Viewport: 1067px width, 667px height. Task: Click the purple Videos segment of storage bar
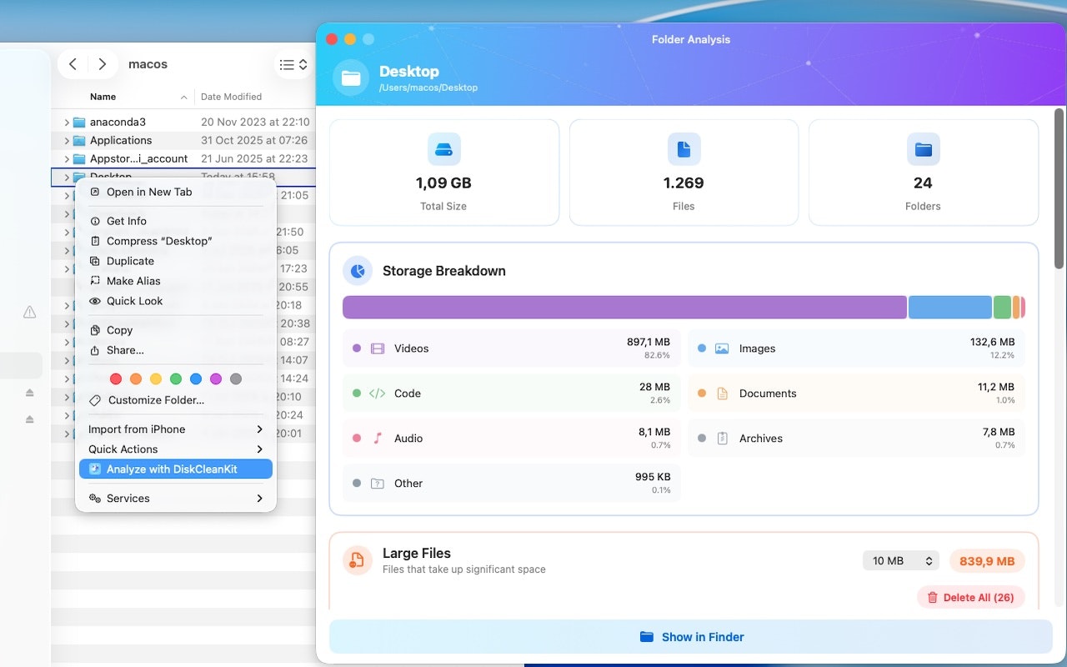[624, 307]
